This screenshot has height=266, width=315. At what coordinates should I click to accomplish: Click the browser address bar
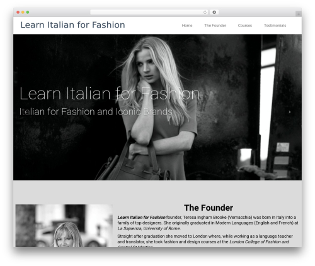149,12
